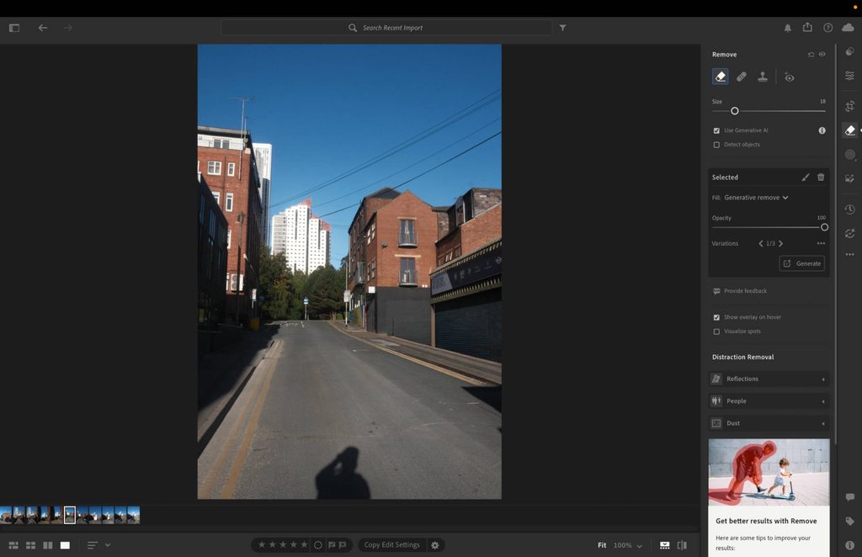Click the circular arrows icon in right sidebar
This screenshot has width=862, height=557.
click(x=850, y=233)
